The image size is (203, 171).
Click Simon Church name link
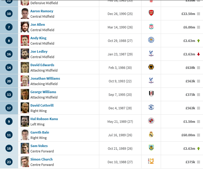click(x=41, y=159)
